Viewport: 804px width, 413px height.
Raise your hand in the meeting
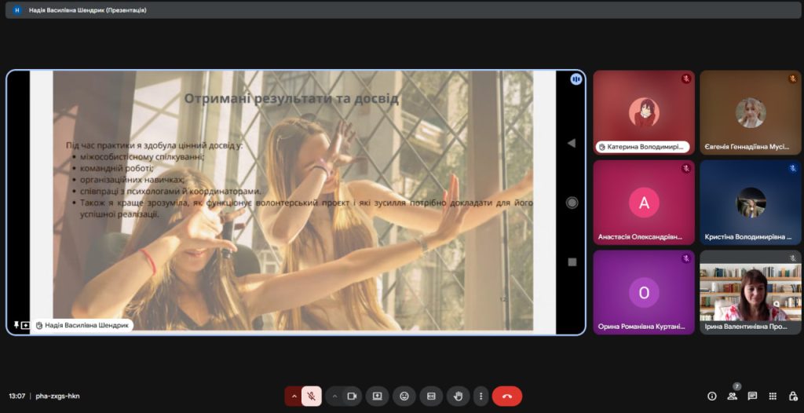pos(458,397)
